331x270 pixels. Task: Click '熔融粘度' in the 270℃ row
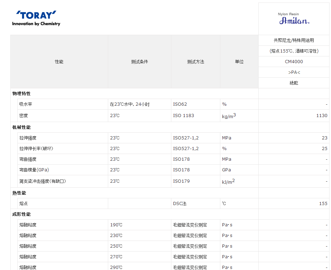click(28, 257)
